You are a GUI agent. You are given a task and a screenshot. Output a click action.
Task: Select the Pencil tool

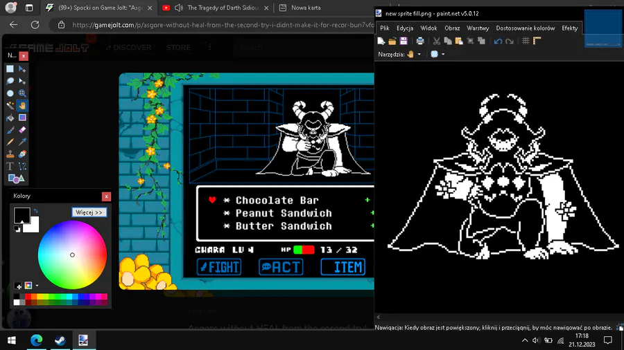coord(10,142)
